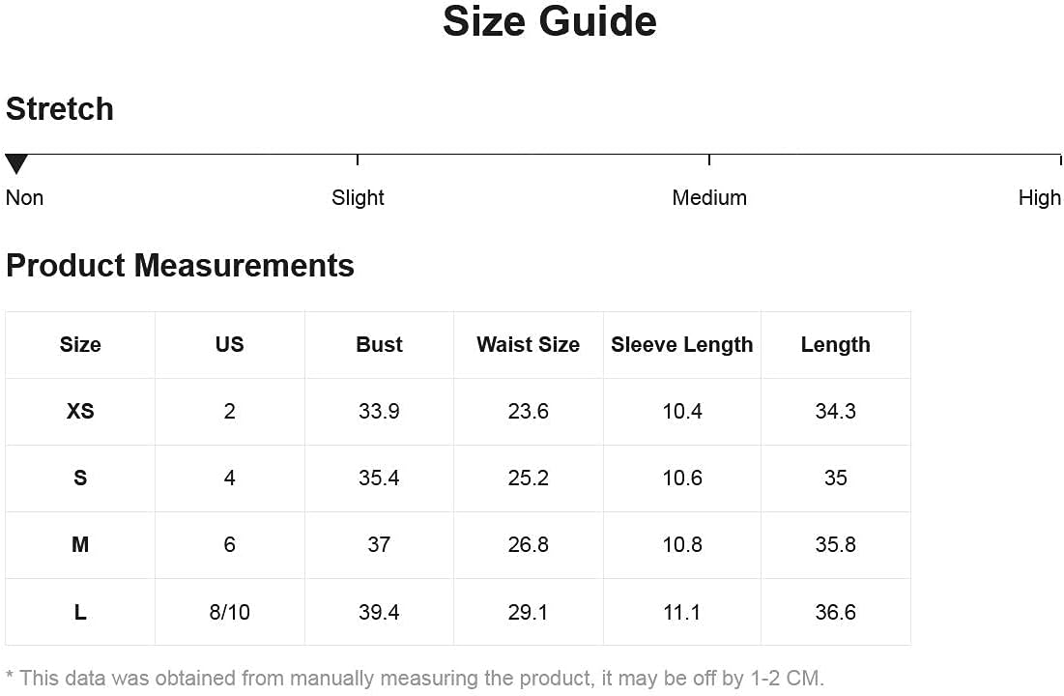The image size is (1064, 696).
Task: Click the 8/10 US size cell
Action: click(229, 612)
